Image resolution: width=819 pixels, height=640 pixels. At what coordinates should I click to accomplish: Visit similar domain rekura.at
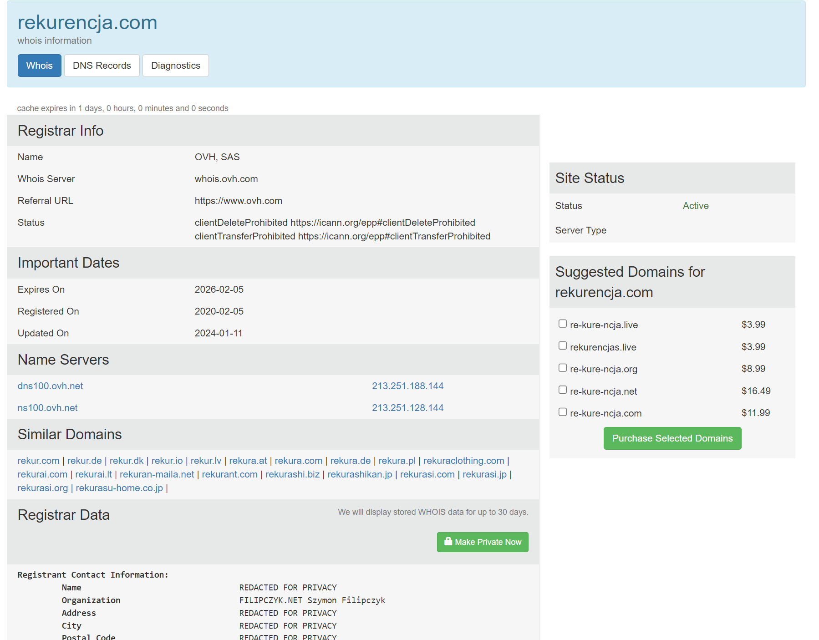[248, 461]
